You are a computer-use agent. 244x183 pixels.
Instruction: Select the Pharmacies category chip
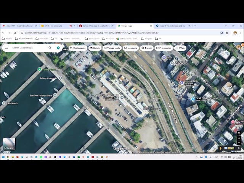(164, 48)
